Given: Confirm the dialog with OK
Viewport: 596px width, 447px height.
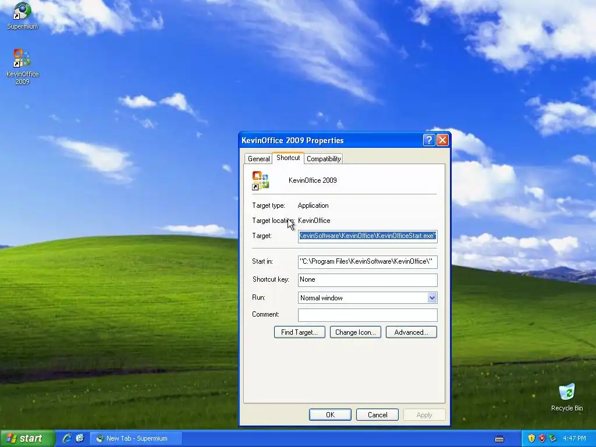Looking at the screenshot, I should [330, 414].
